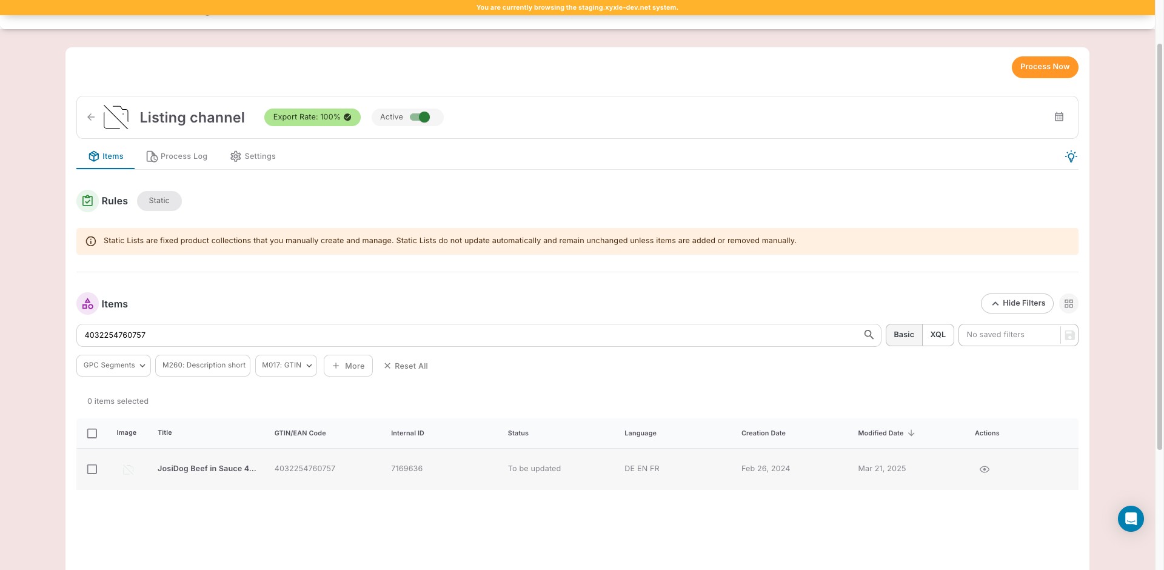Expand the GPC Segments dropdown
1164x570 pixels.
113,366
